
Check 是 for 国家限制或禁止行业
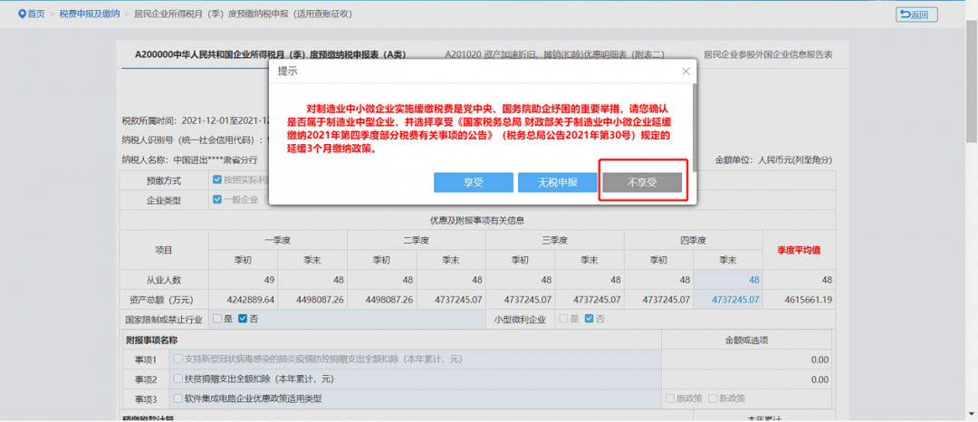click(216, 319)
